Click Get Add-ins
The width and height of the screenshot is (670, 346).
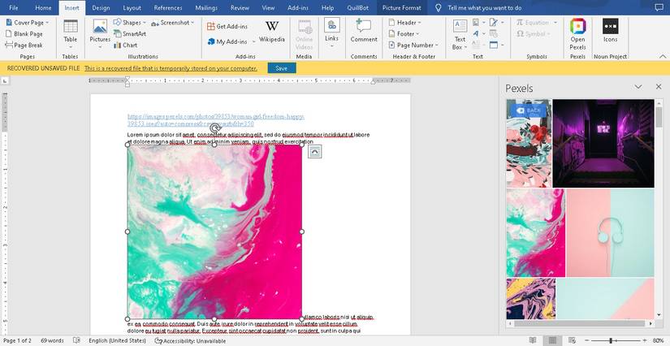[x=227, y=27]
